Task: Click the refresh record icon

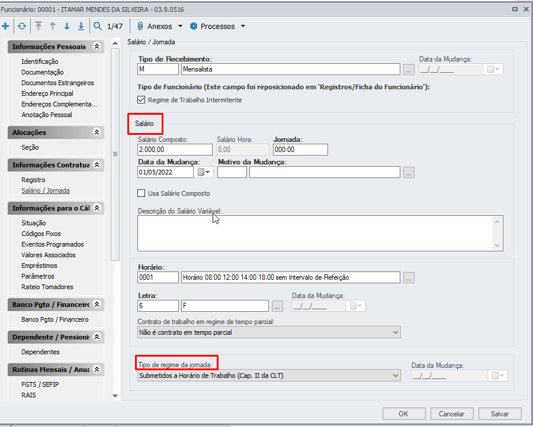Action: [x=22, y=26]
